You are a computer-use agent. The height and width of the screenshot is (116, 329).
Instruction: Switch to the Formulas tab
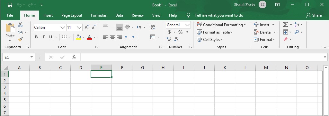coord(99,15)
